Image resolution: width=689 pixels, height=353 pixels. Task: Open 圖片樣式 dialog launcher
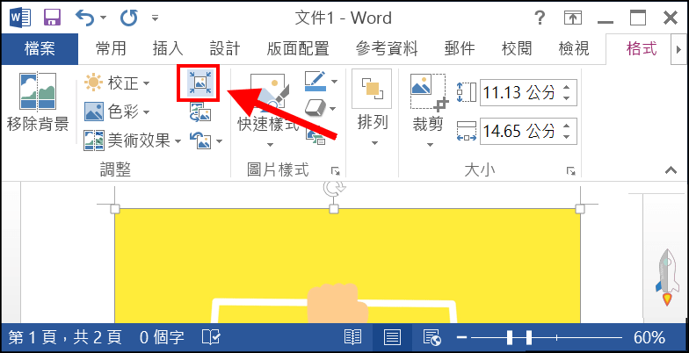point(336,170)
